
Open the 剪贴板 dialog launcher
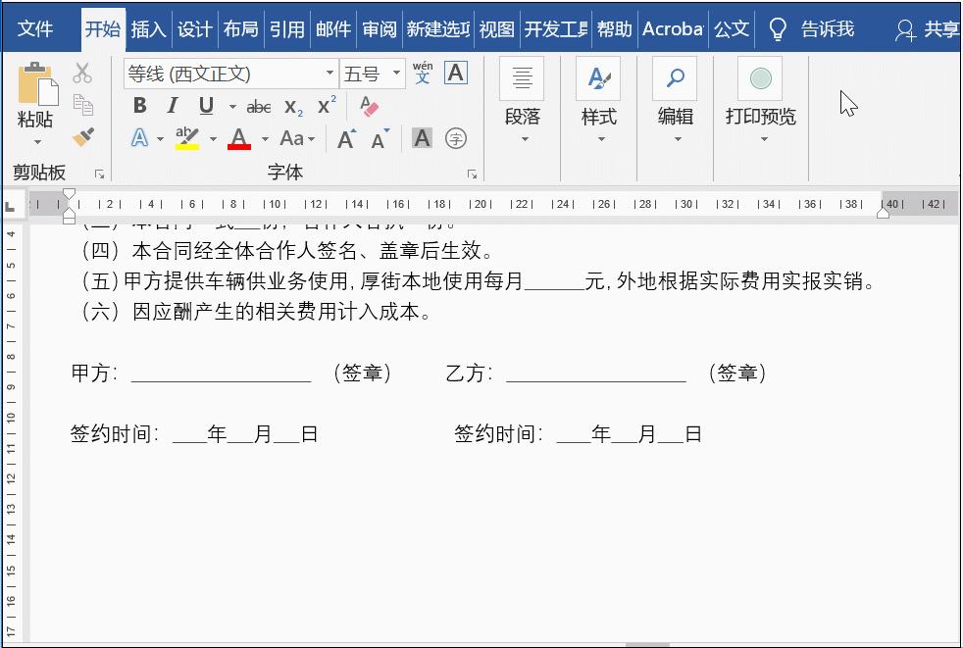click(99, 174)
